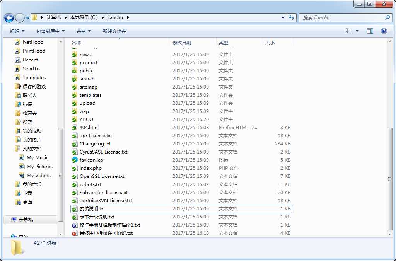Screen dimensions: 396x261
Task: Select 搜索 in the navigation pane
Action: pyautogui.click(x=27, y=122)
